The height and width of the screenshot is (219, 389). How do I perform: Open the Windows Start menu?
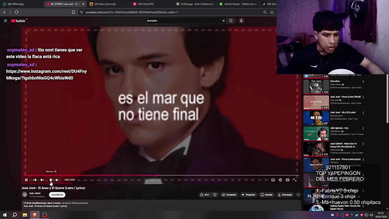pyautogui.click(x=5, y=215)
